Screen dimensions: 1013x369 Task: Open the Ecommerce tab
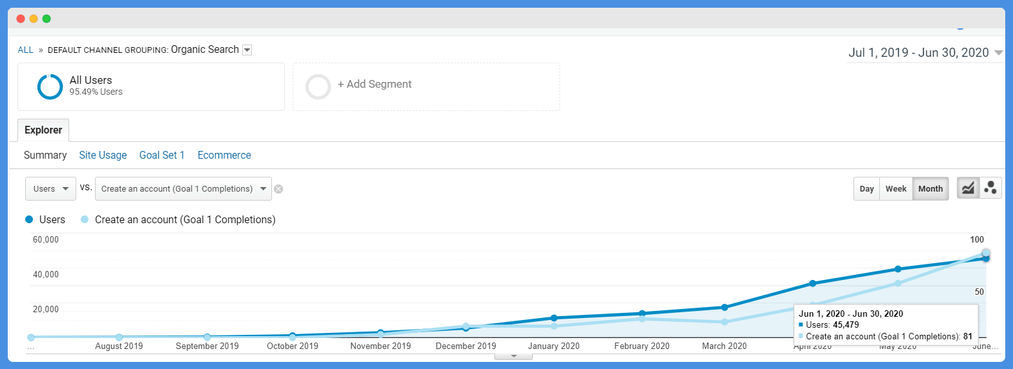[224, 155]
